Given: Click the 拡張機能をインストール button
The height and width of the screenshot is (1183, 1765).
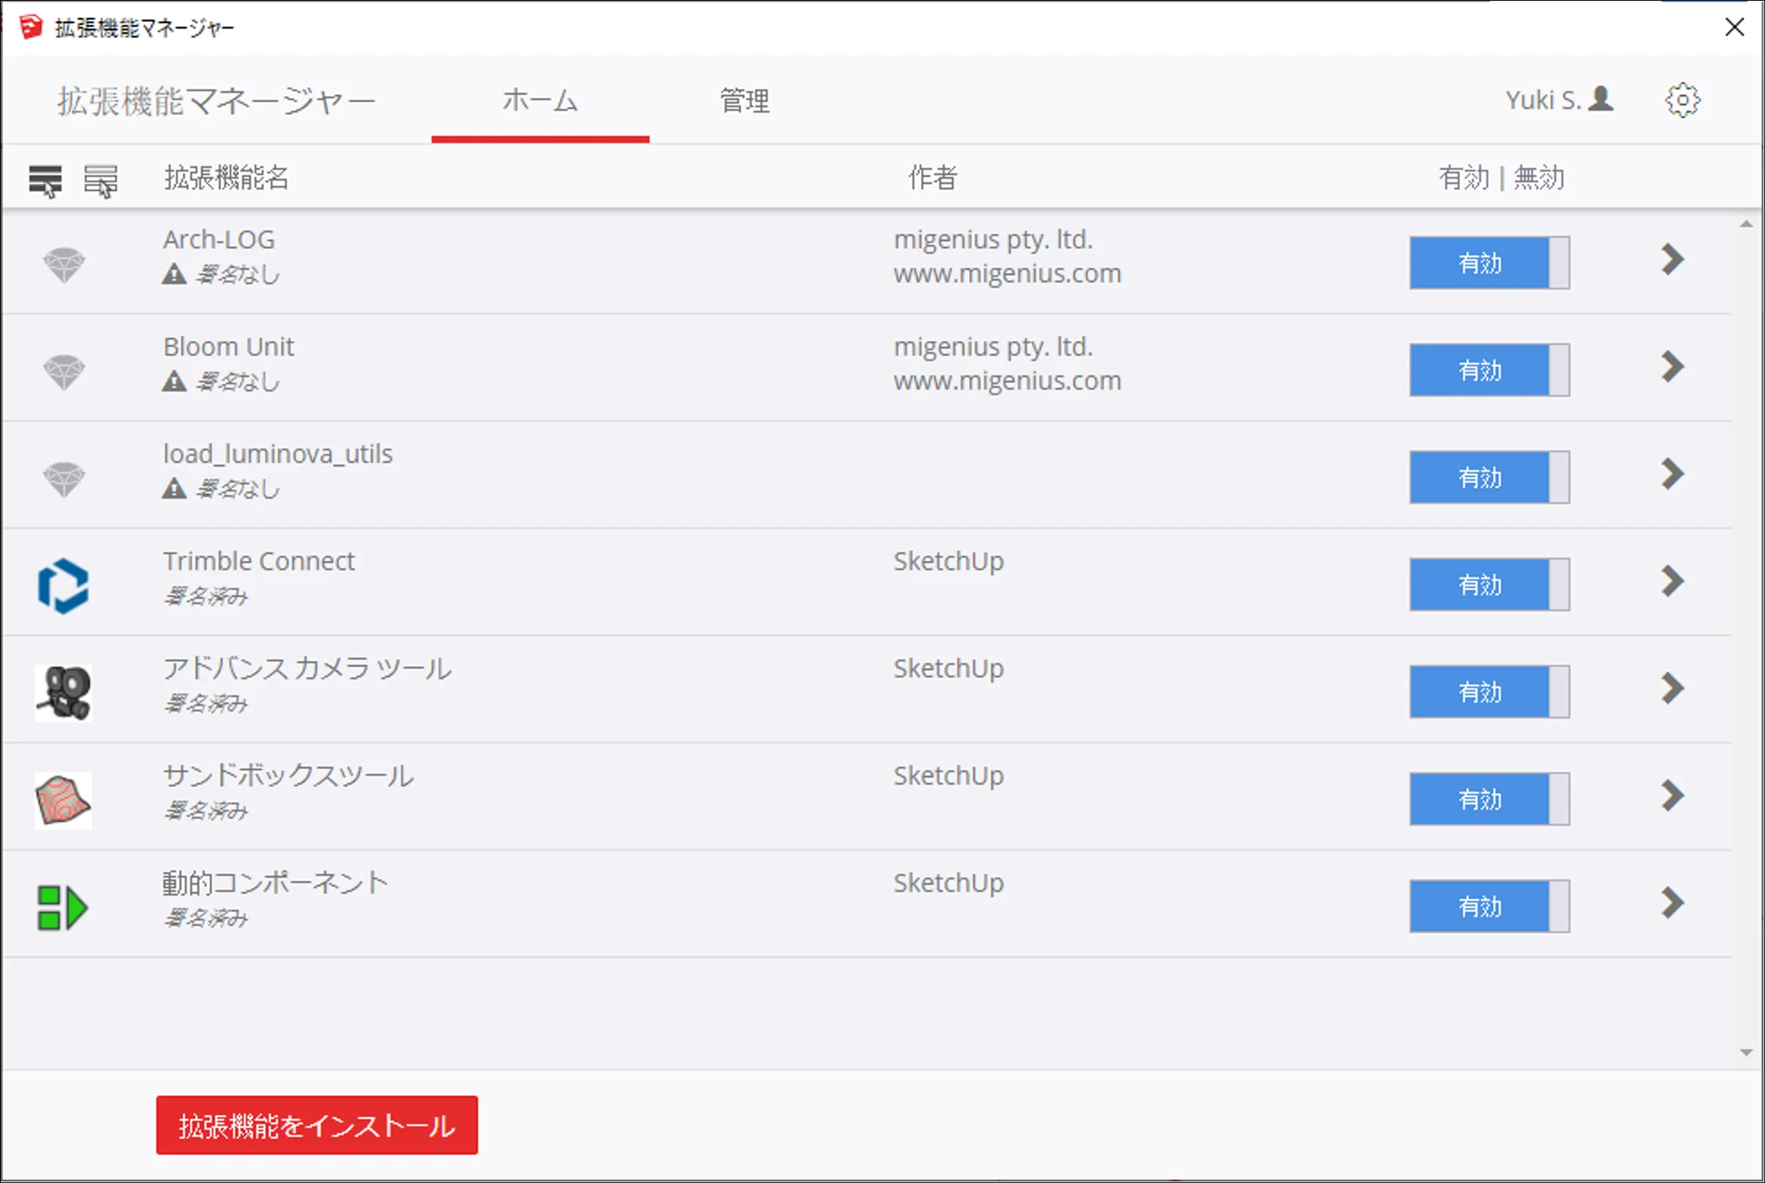Looking at the screenshot, I should pyautogui.click(x=317, y=1125).
